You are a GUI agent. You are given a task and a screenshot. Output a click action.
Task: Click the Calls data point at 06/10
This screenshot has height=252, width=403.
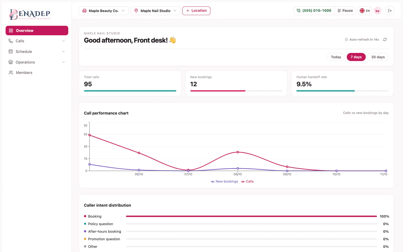pyautogui.click(x=139, y=153)
